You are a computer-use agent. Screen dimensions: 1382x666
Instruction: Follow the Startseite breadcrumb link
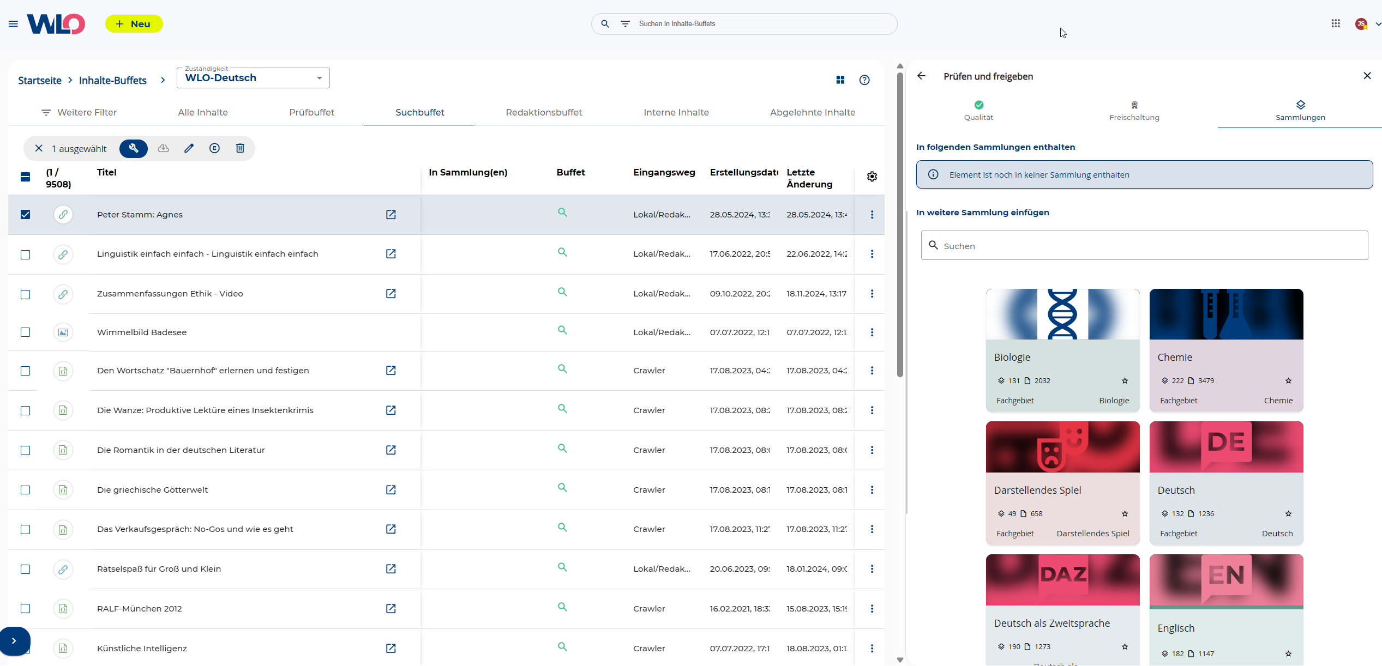click(x=40, y=81)
